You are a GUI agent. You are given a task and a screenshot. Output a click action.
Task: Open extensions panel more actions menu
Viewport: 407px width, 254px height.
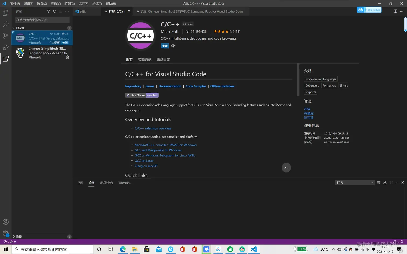coord(67,11)
